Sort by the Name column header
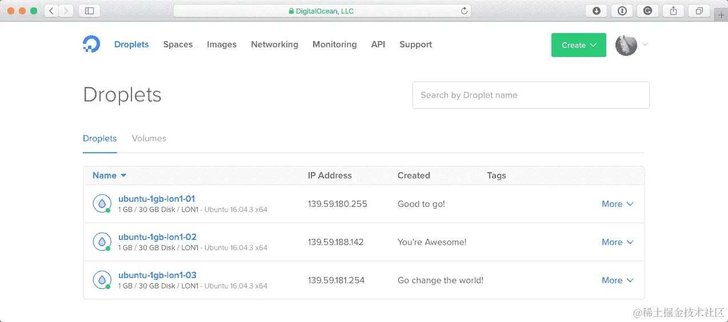This screenshot has height=322, width=728. (x=110, y=176)
